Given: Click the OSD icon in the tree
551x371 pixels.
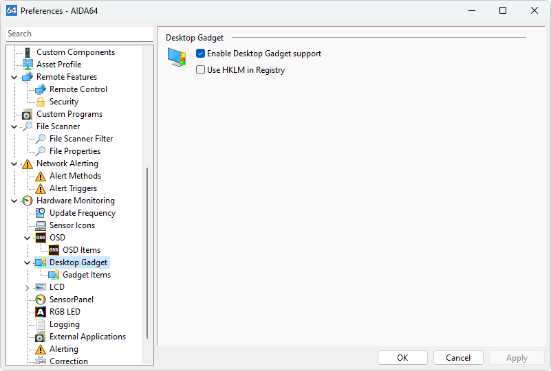Looking at the screenshot, I should tap(41, 238).
